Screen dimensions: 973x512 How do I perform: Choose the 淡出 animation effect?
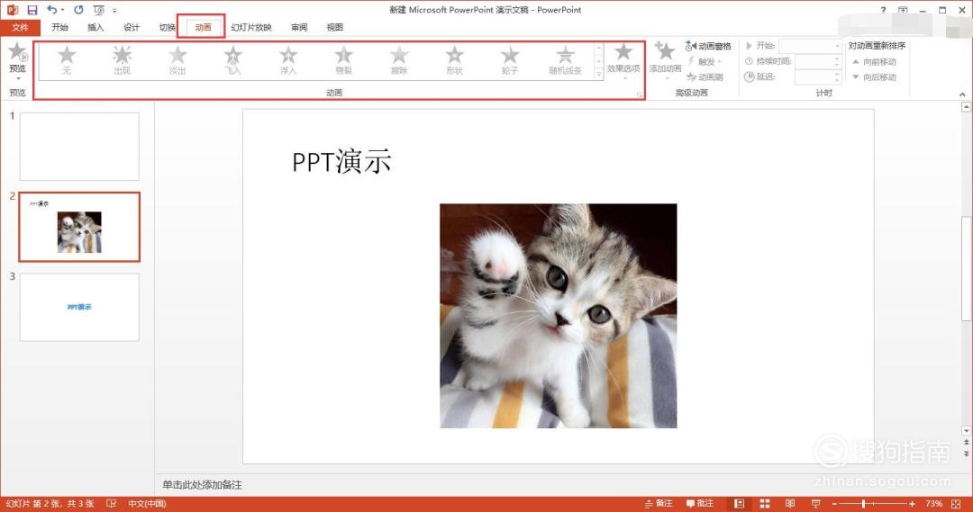point(177,60)
